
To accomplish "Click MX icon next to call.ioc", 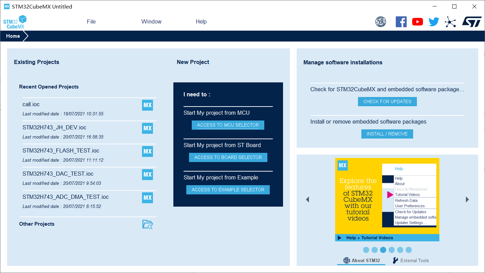I will [147, 105].
